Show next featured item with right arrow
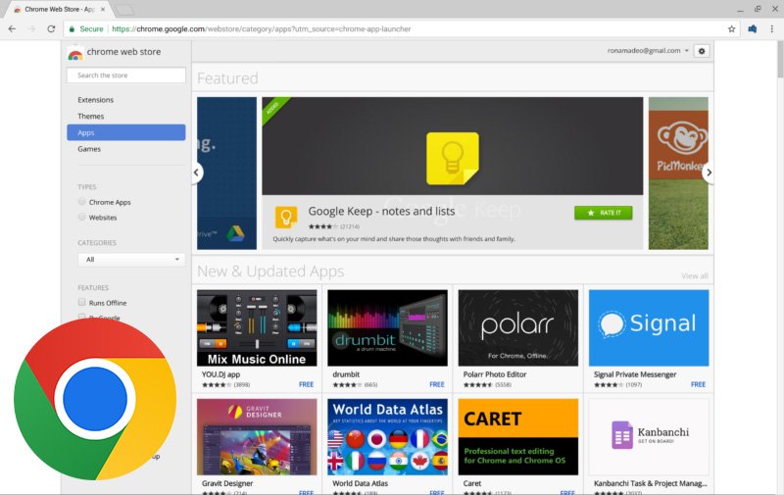 coord(708,173)
